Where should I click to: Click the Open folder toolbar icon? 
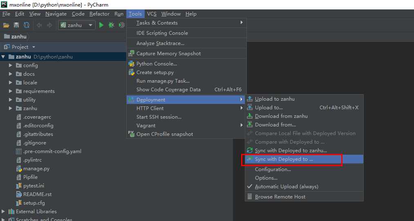6,25
